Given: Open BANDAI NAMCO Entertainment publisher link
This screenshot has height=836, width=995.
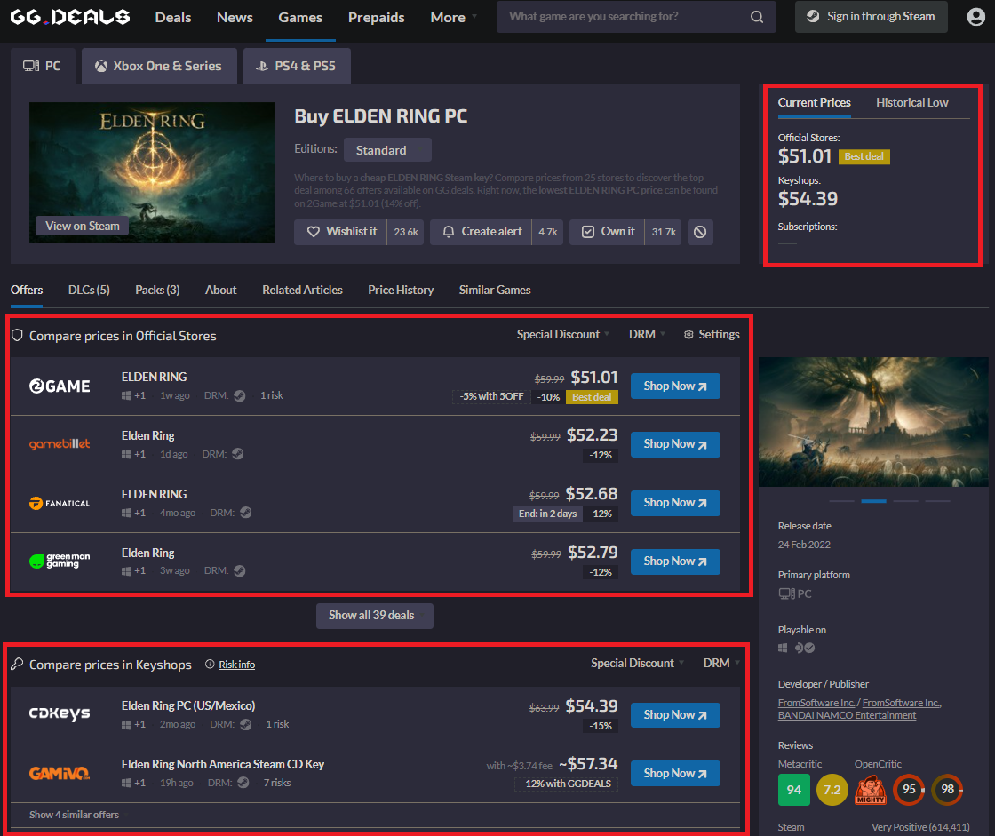Looking at the screenshot, I should pyautogui.click(x=847, y=715).
